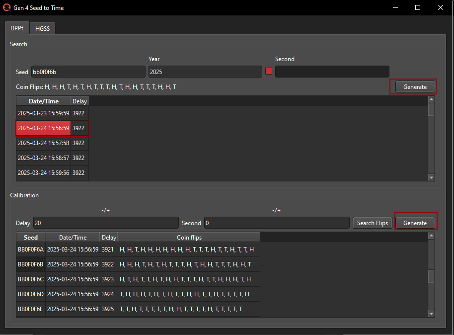Select seed BB0F0F6C cell

pyautogui.click(x=31, y=279)
